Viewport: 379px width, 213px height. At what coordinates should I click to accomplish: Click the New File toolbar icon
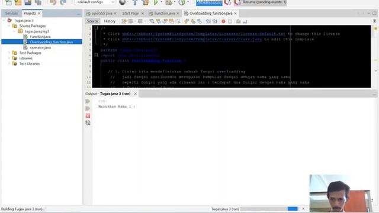8,2
